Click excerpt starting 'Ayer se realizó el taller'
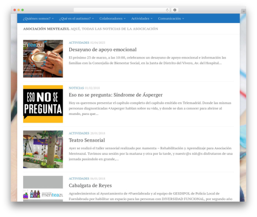Image resolution: width=257 pixels, height=217 pixels. click(x=151, y=153)
